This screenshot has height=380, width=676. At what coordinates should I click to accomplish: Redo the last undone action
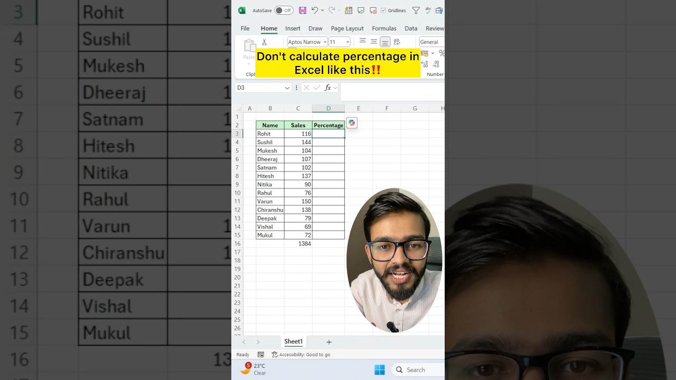pyautogui.click(x=332, y=10)
